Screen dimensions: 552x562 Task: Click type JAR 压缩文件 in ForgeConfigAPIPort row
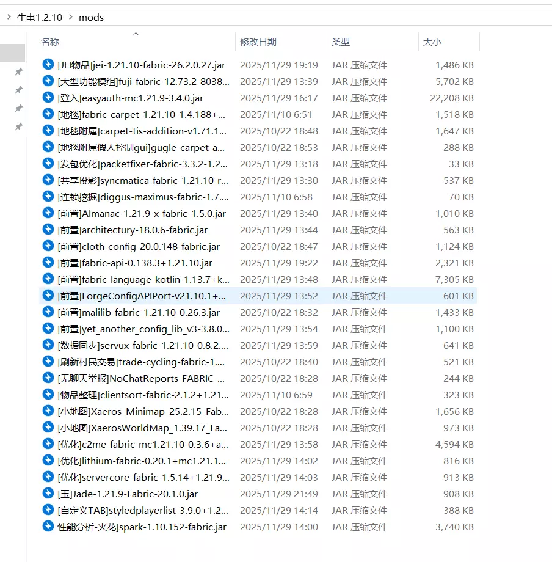pos(359,296)
